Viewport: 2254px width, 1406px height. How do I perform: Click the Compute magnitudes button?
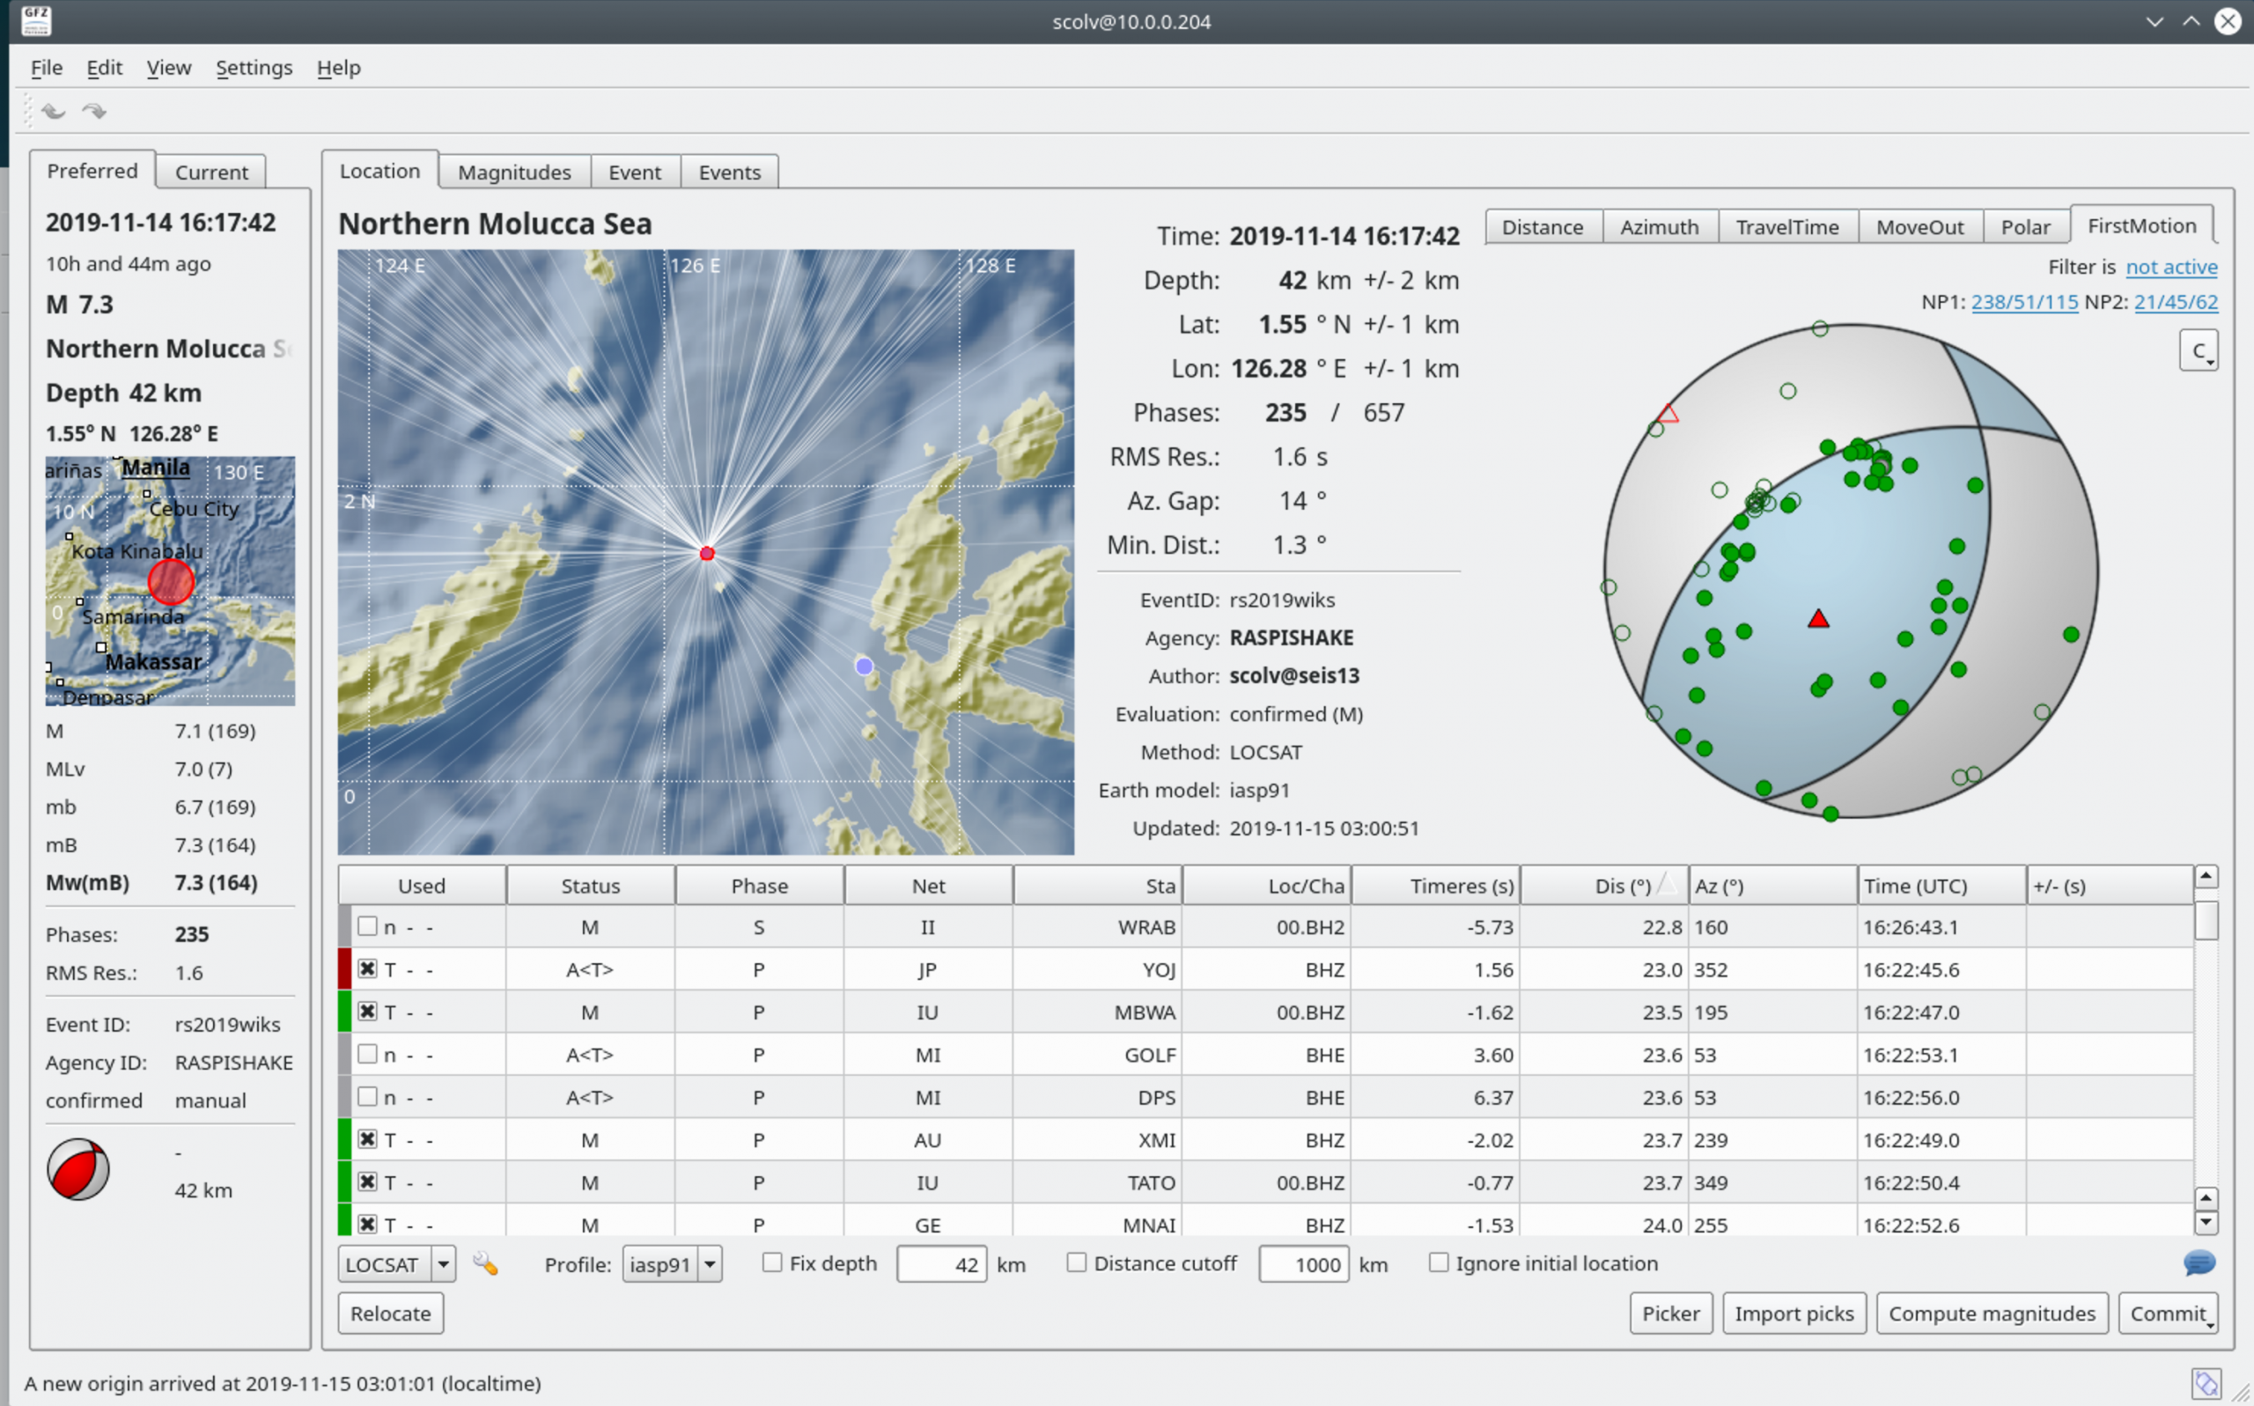pyautogui.click(x=1992, y=1313)
